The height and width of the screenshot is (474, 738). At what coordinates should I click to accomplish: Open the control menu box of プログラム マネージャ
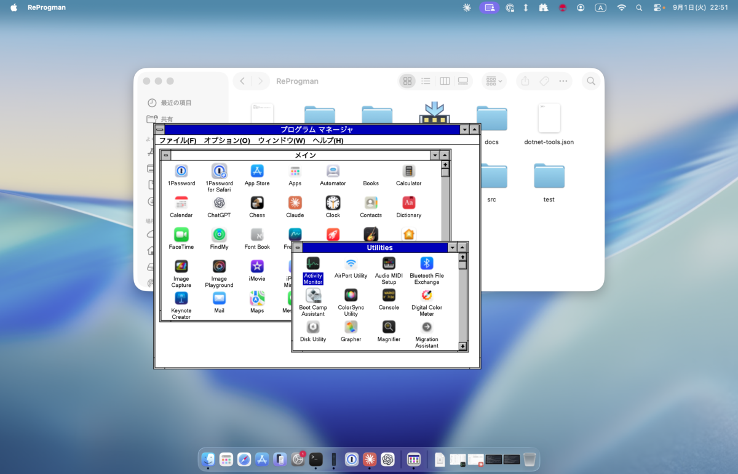pyautogui.click(x=160, y=129)
